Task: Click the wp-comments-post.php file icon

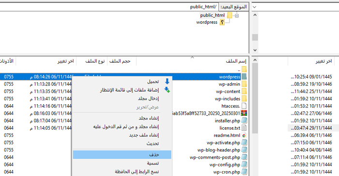Action: coord(244,157)
